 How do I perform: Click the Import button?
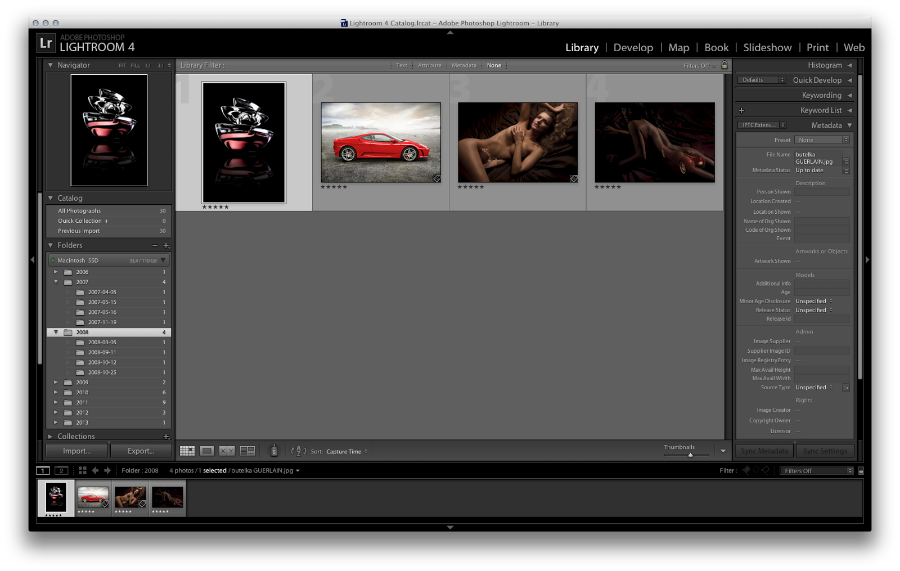point(76,451)
